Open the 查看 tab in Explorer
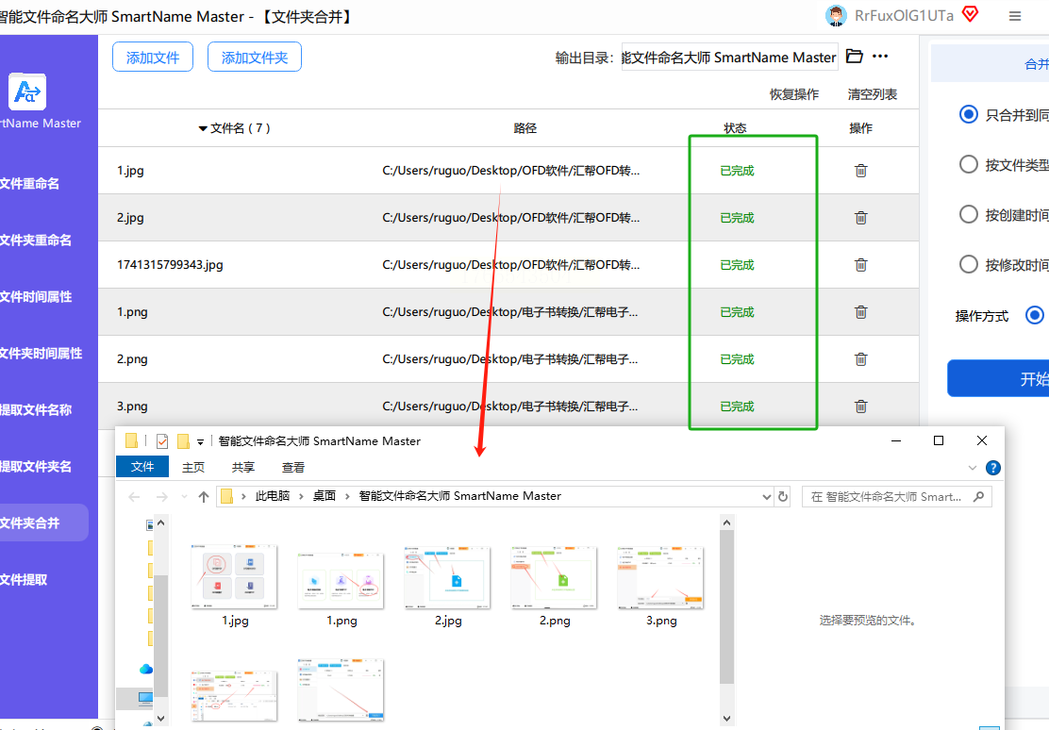Viewport: 1049px width, 730px height. 292,467
